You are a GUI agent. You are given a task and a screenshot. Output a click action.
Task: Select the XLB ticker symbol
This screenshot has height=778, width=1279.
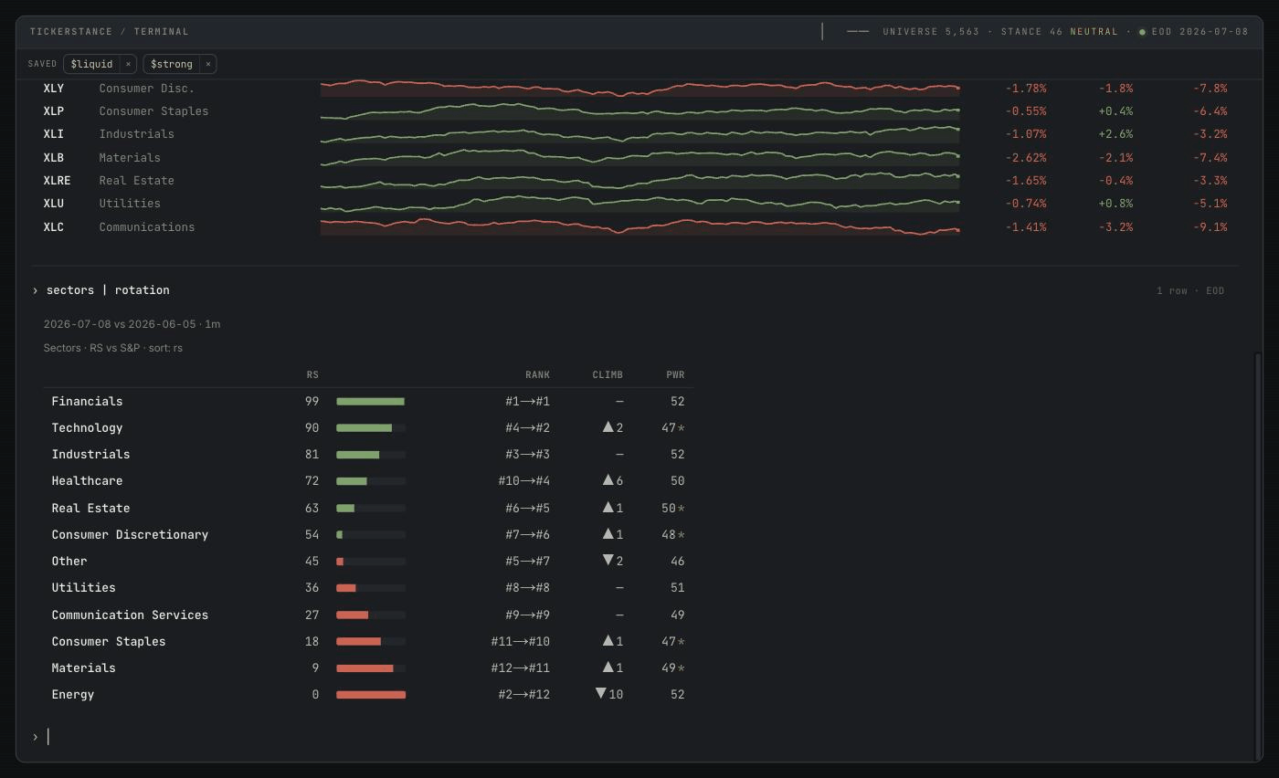54,158
